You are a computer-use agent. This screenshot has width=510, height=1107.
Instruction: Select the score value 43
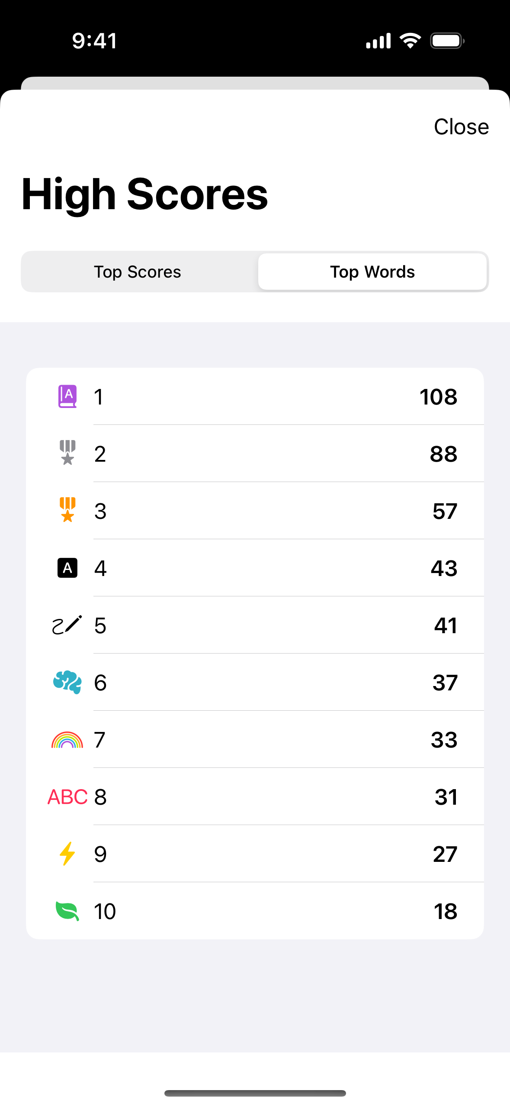pos(444,568)
